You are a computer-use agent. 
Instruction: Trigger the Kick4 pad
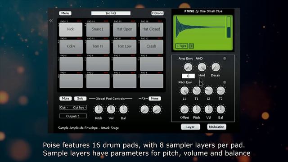(x=71, y=46)
